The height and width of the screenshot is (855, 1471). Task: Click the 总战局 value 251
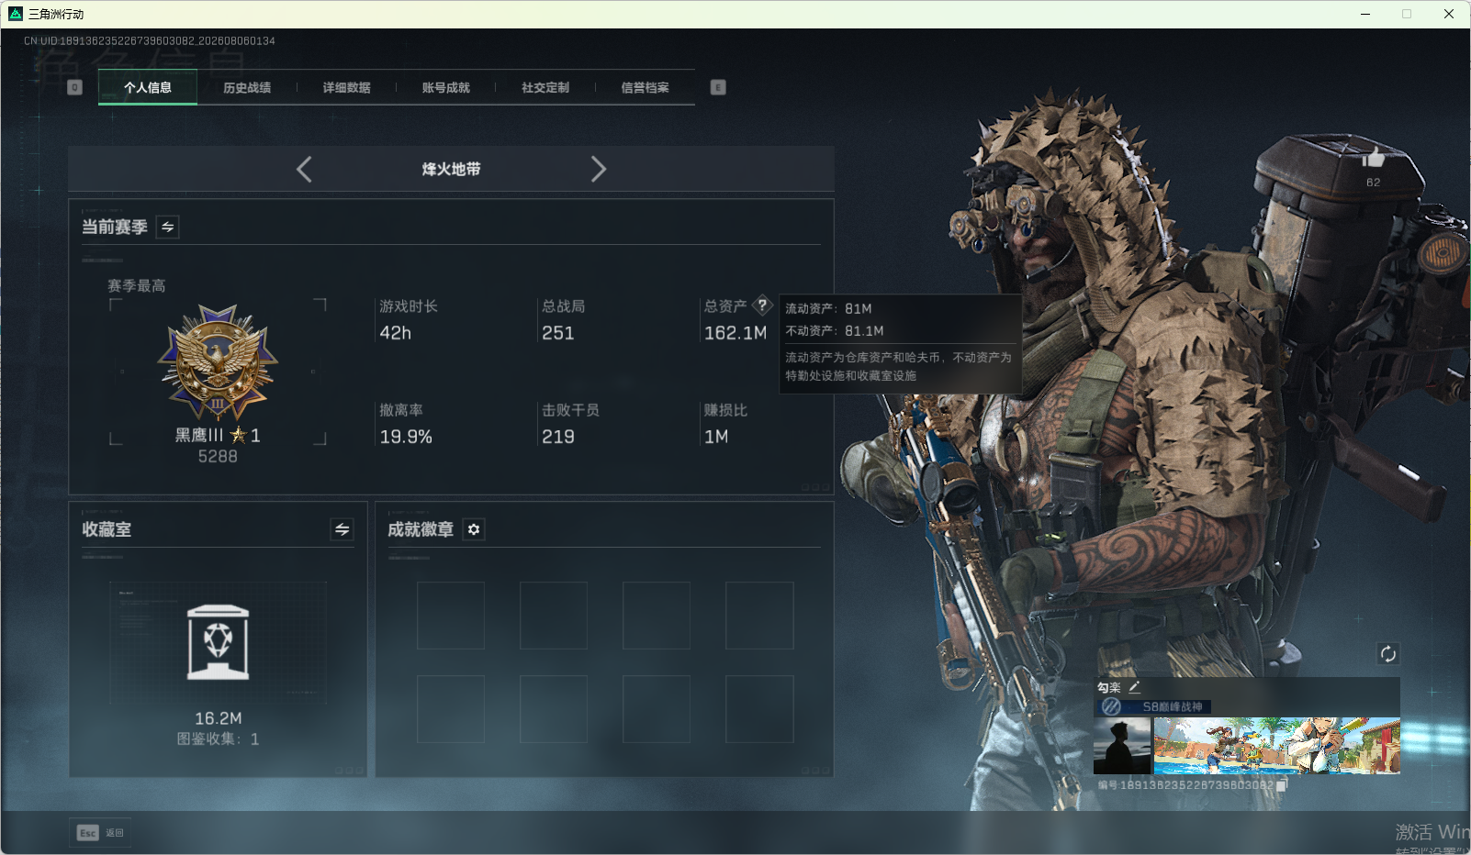point(558,333)
